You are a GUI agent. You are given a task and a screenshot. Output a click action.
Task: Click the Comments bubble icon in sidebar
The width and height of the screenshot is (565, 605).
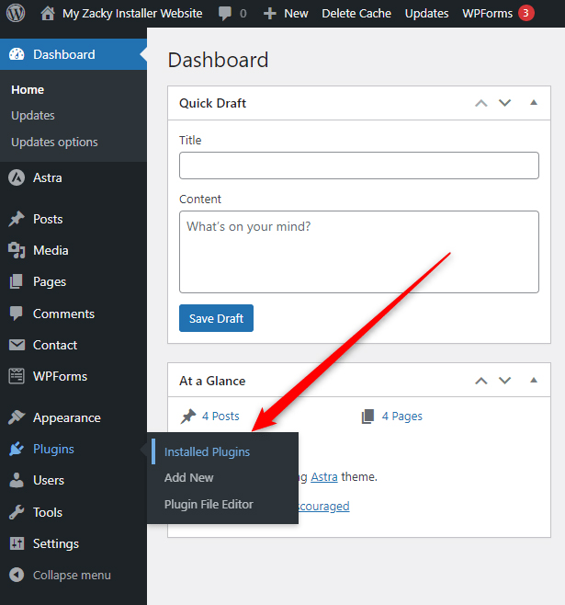coord(17,314)
